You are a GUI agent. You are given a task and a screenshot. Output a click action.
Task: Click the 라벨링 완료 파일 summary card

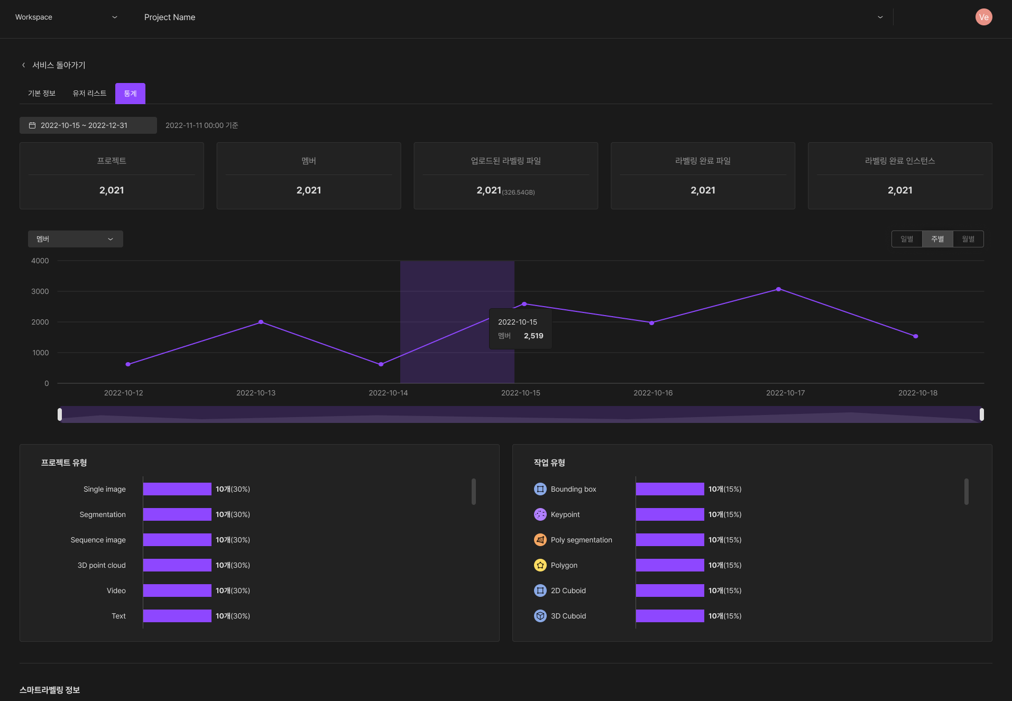[703, 176]
